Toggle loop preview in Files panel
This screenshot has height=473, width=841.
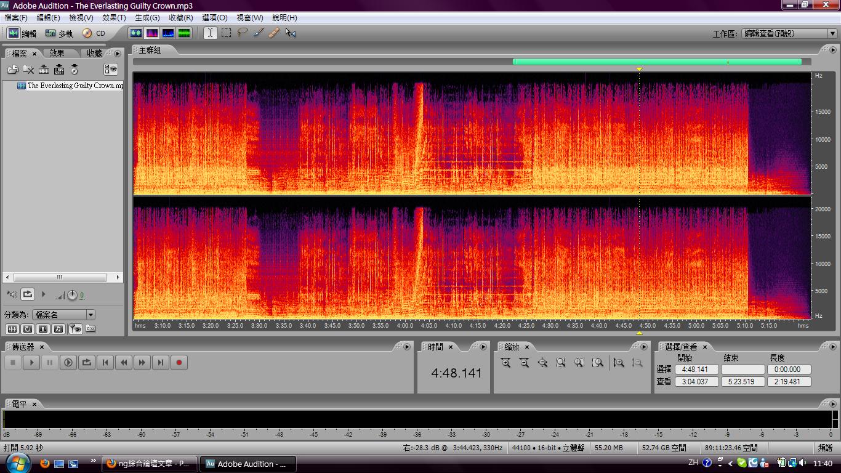tap(28, 294)
